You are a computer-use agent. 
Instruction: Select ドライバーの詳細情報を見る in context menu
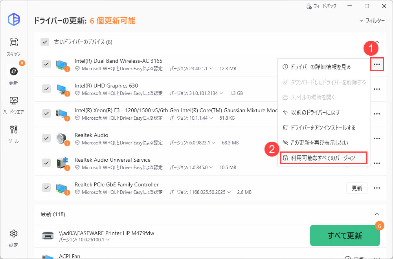coord(324,67)
